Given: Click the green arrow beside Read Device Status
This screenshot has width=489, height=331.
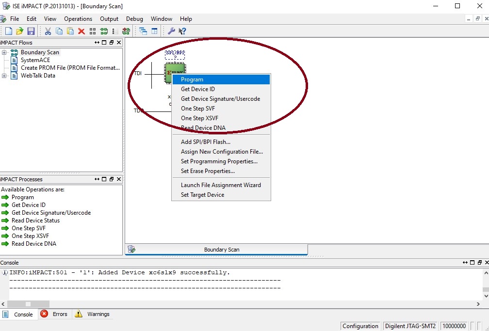Looking at the screenshot, I should click(x=5, y=221).
